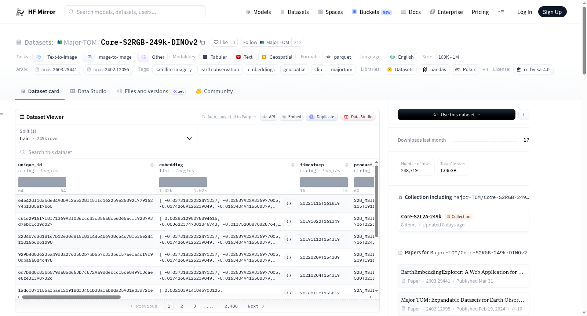
Task: Sort the embedding column
Action: 293,165
